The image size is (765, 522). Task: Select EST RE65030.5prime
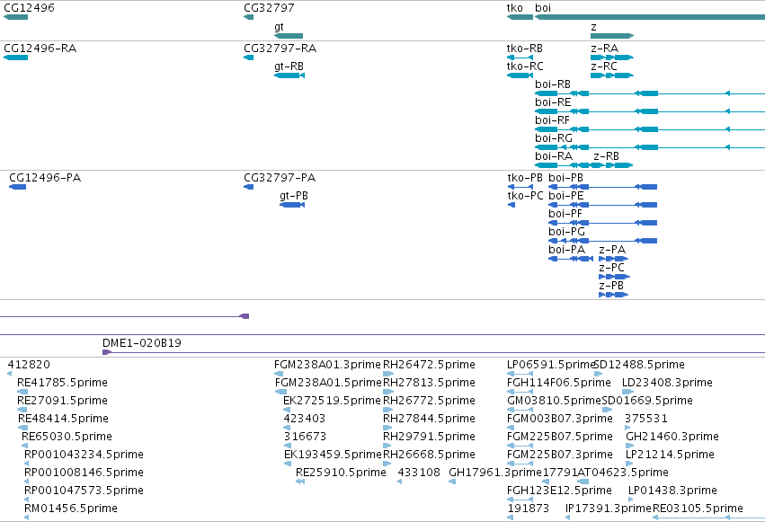(x=25, y=446)
